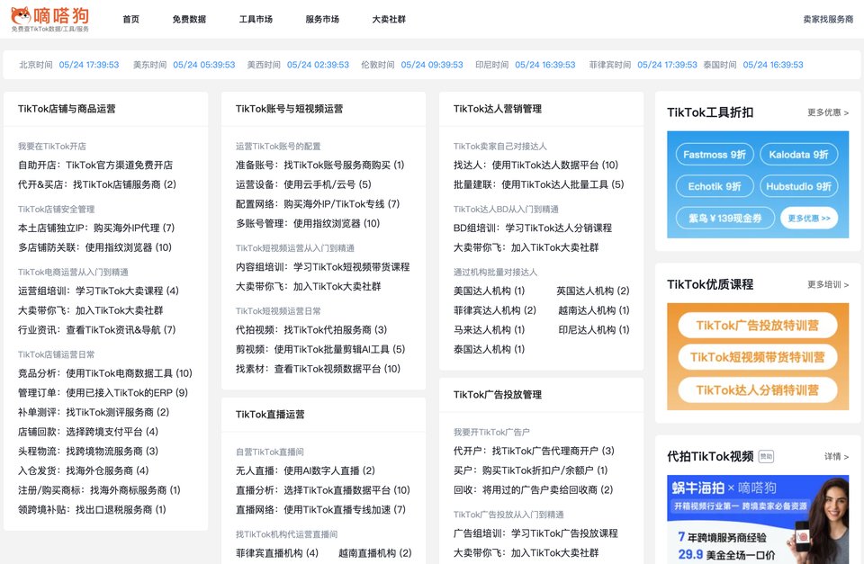This screenshot has width=864, height=564.
Task: Open 领跨境补贴：找出口退税服务商 (1)
Action: coord(92,509)
